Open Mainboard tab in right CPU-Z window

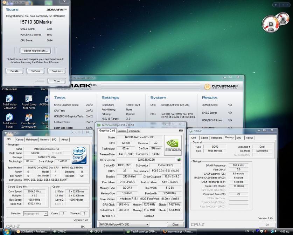tap(216, 137)
